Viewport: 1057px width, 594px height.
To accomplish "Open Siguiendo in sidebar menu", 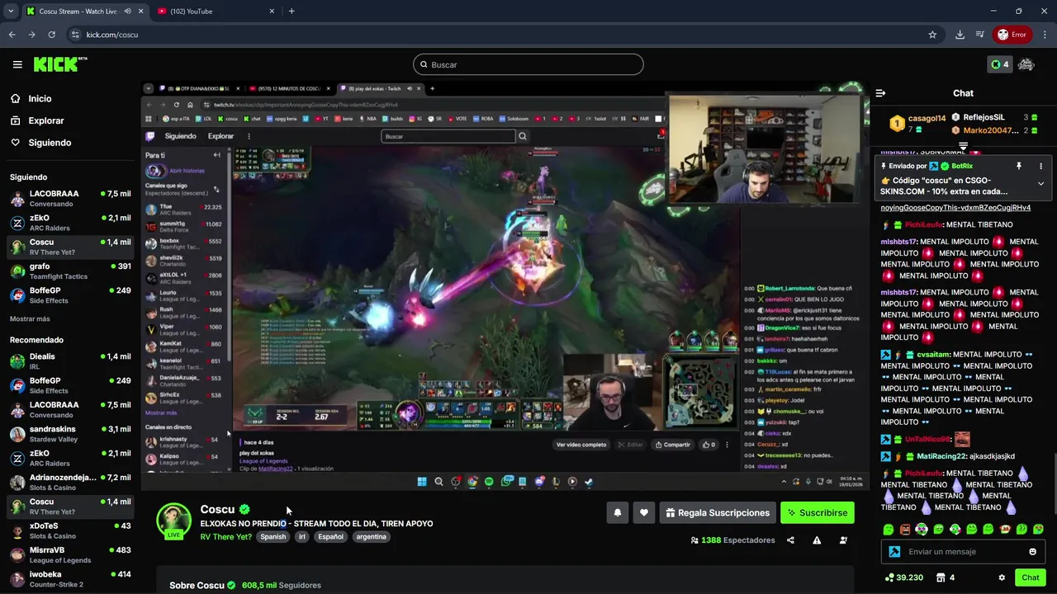I will click(x=50, y=143).
